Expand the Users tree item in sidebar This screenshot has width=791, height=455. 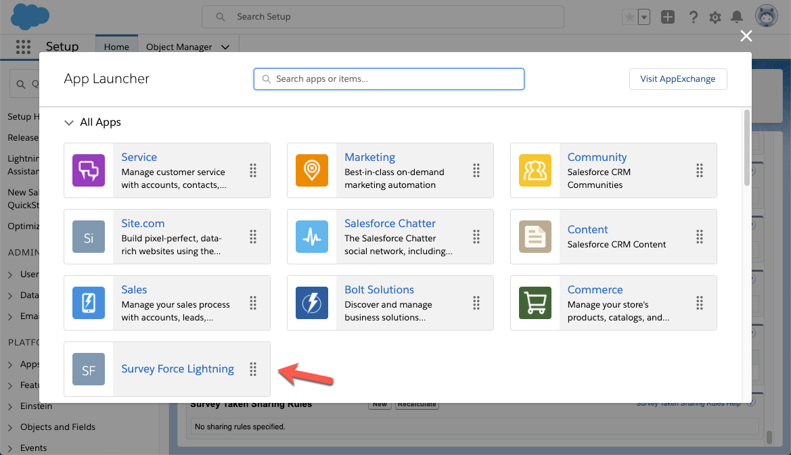10,274
